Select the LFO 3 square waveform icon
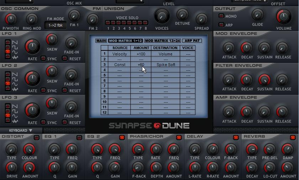Screen dimensions: 299x180 (x=15, y=111)
